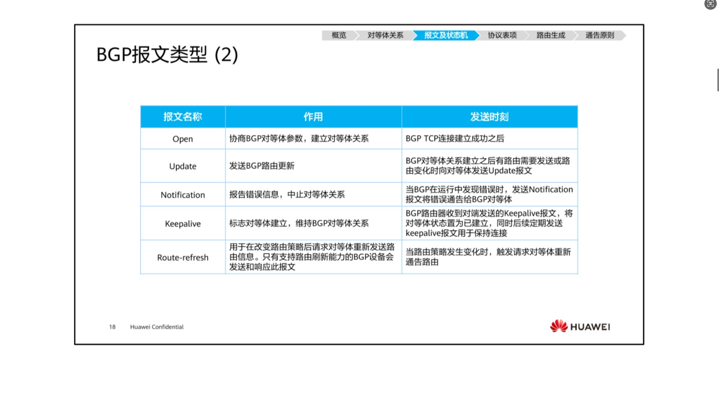Select the 路由生成 navigation tab
This screenshot has height=400, width=719.
click(x=551, y=35)
